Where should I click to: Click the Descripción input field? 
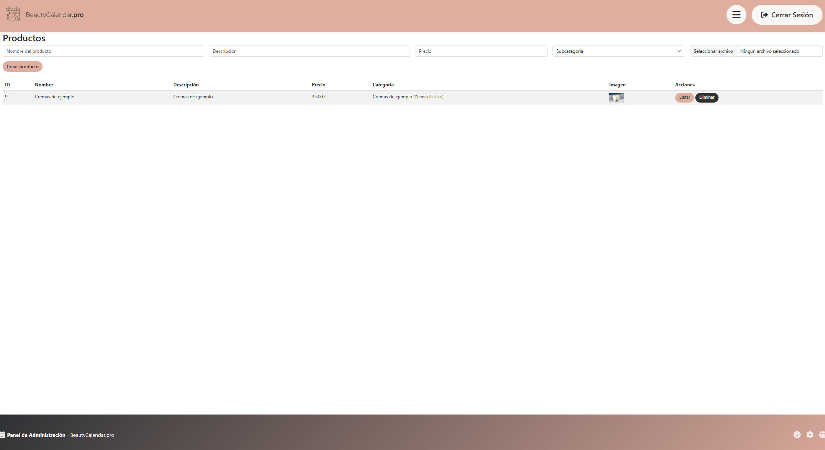(309, 51)
